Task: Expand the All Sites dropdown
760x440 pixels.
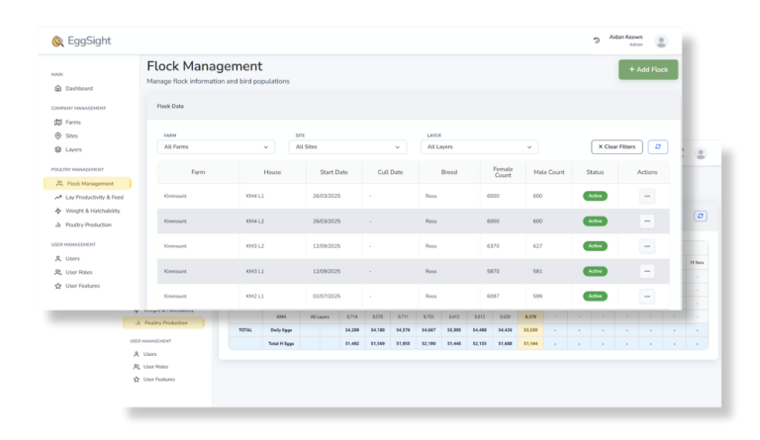Action: point(348,146)
